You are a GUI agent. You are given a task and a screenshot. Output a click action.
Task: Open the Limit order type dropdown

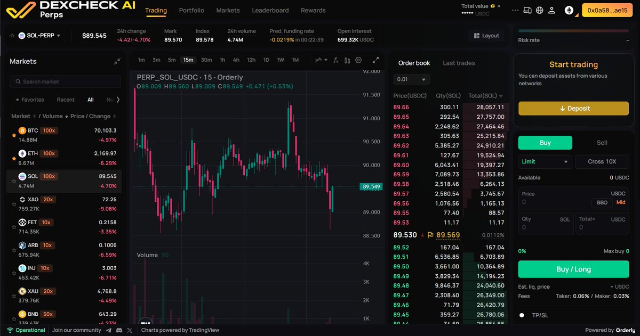tap(545, 161)
